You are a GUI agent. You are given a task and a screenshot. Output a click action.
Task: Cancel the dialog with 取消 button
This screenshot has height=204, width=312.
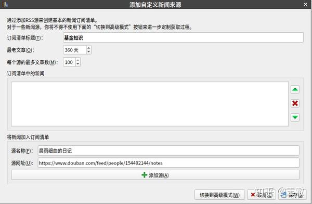tap(262, 195)
